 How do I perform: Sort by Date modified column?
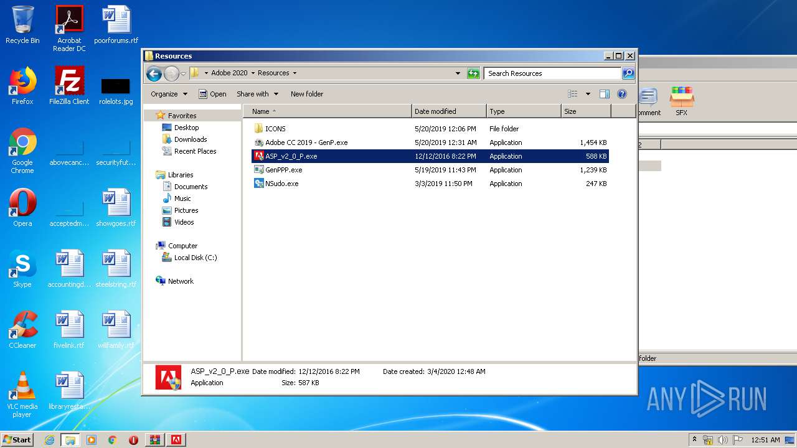click(449, 111)
